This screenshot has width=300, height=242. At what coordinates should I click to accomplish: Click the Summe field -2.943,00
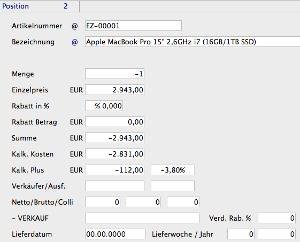point(114,138)
